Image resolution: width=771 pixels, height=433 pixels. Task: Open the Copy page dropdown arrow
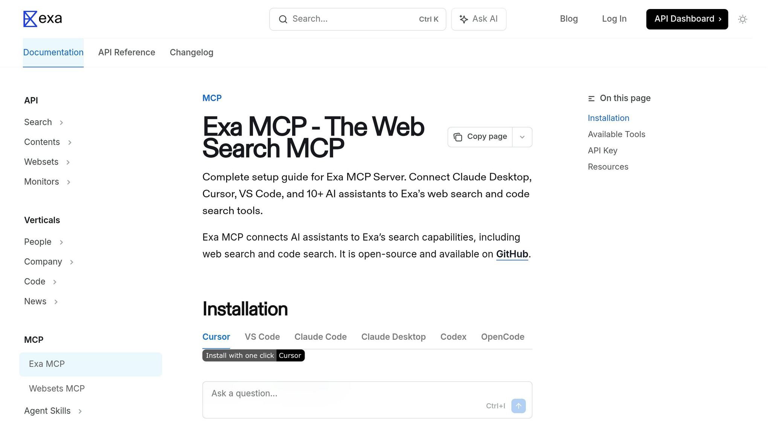[x=522, y=137]
